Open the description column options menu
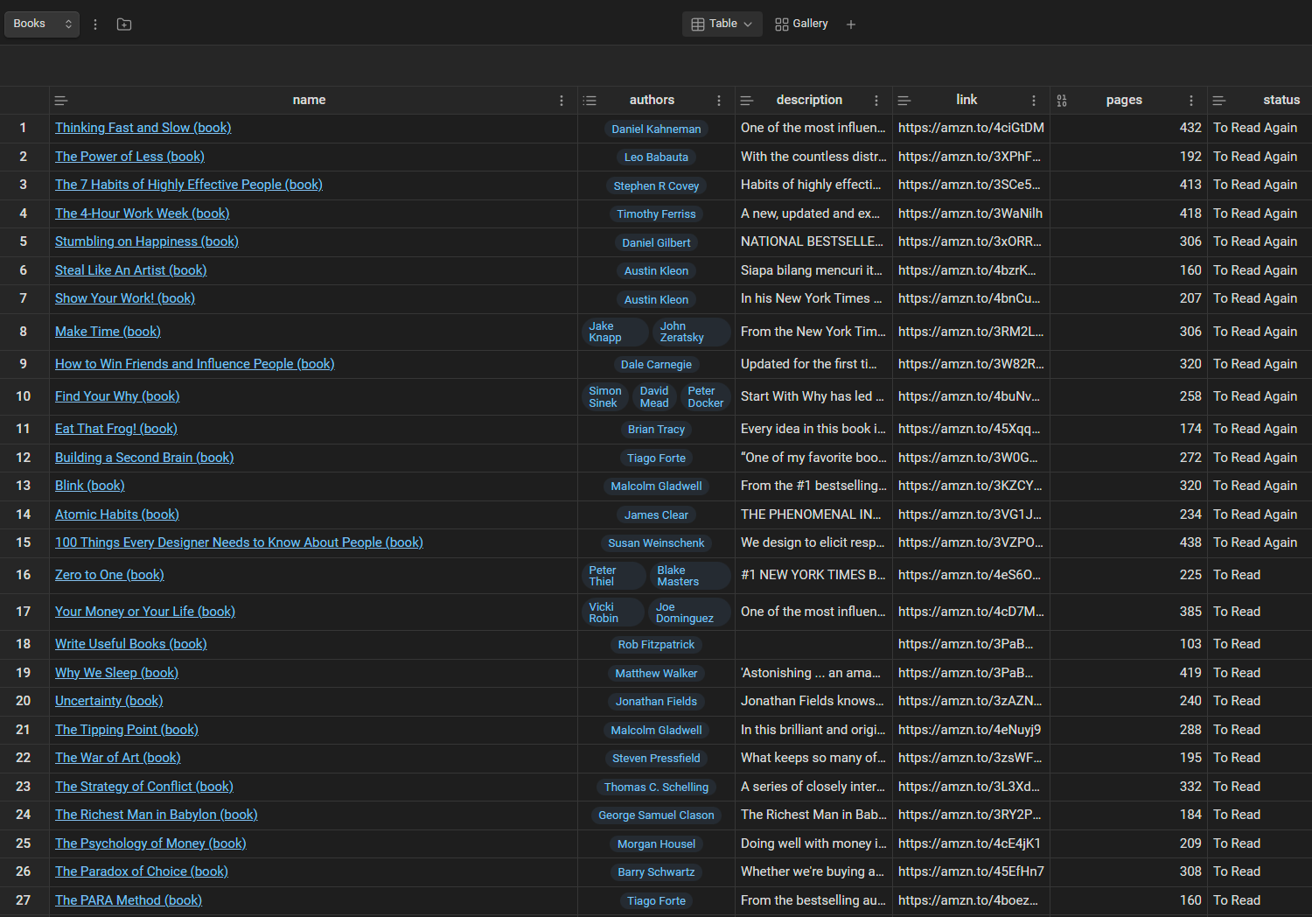1312x917 pixels. [876, 100]
